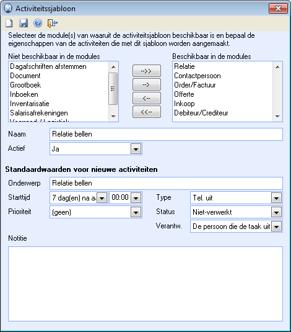
Task: Open the Starttijd time dropdown showing 00:00
Action: pos(136,198)
